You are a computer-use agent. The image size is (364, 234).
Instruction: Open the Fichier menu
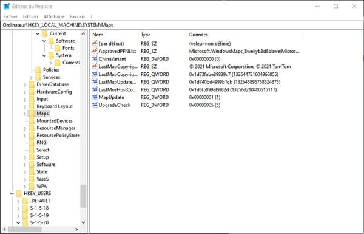tap(10, 16)
